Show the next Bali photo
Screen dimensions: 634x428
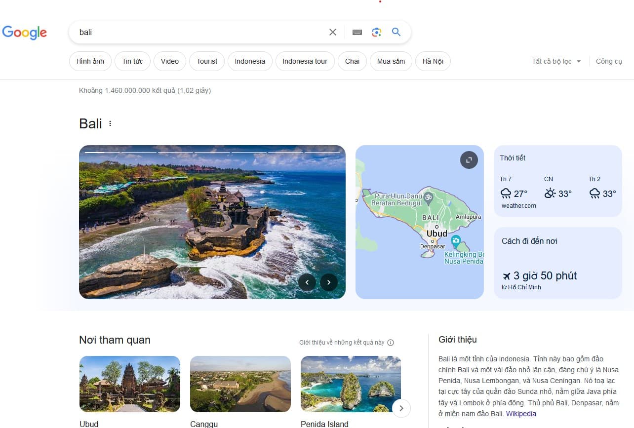[329, 282]
